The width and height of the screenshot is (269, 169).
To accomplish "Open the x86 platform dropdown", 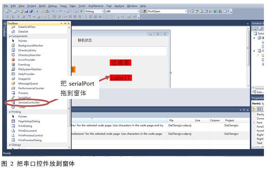I will 138,11.
